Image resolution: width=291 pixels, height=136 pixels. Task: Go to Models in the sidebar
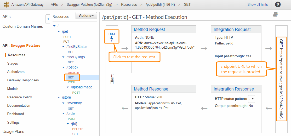(13, 89)
